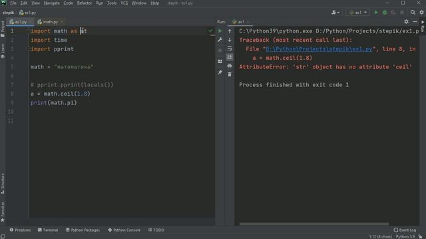Open the Event Log

click(405, 230)
